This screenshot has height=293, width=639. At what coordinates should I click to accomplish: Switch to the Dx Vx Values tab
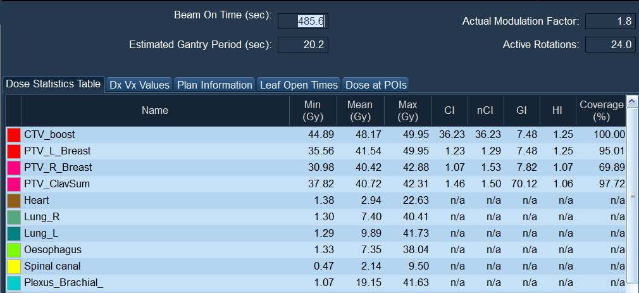(139, 85)
